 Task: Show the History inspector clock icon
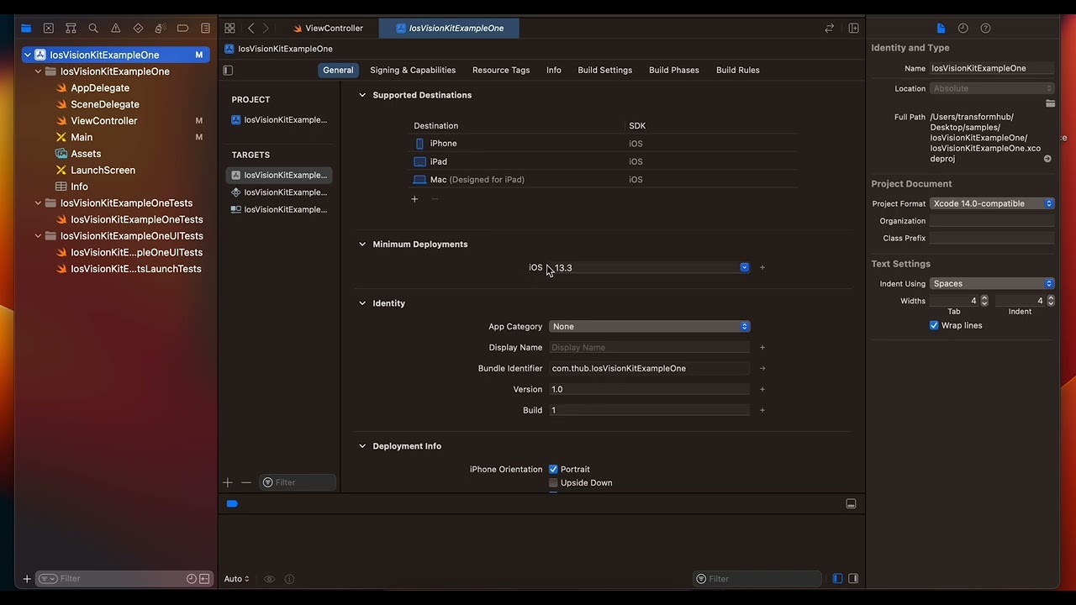963,28
